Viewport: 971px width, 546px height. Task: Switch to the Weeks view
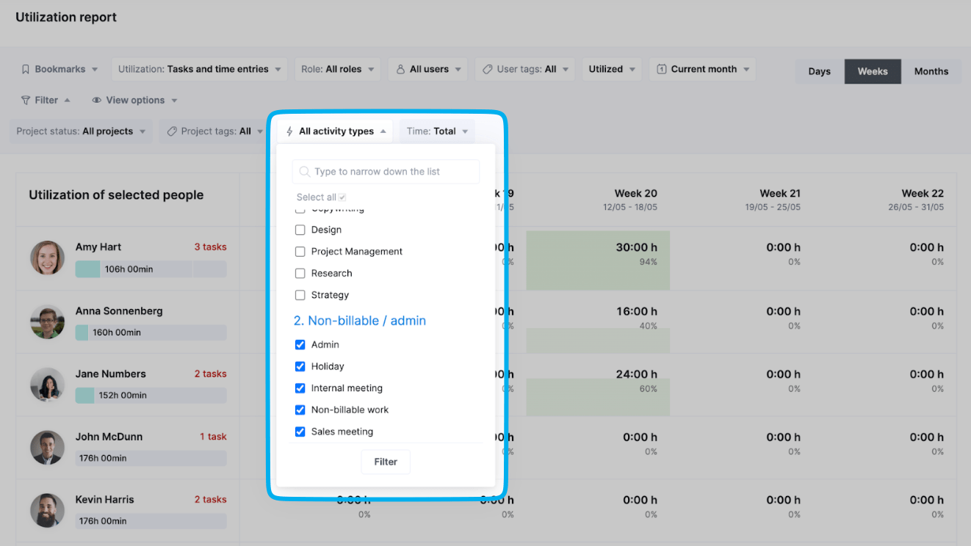tap(873, 71)
